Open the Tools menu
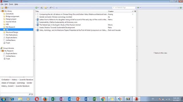This screenshot has height=102, width=183. pos(11,4)
